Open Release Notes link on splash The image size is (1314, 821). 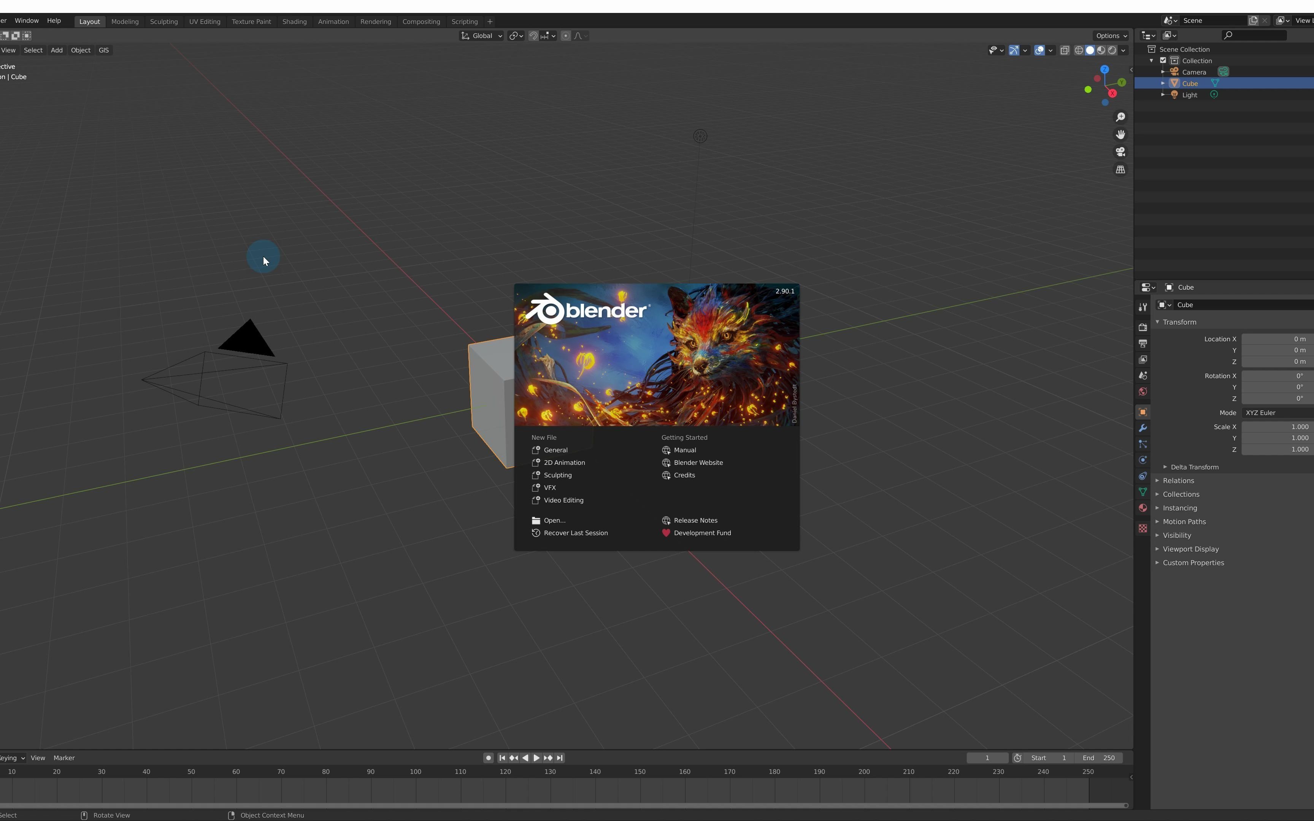coord(695,521)
